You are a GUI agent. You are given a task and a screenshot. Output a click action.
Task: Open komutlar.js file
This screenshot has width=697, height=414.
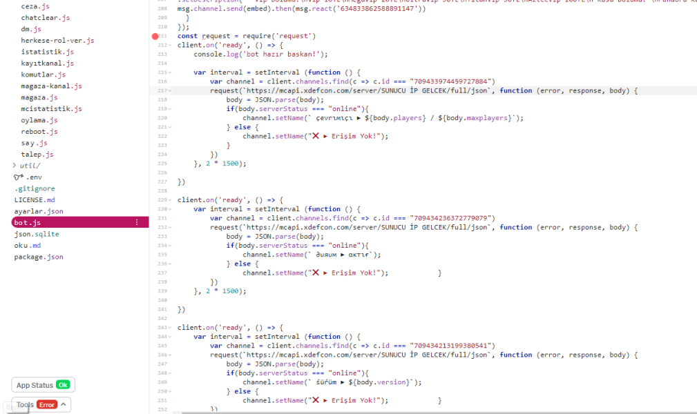pyautogui.click(x=43, y=75)
